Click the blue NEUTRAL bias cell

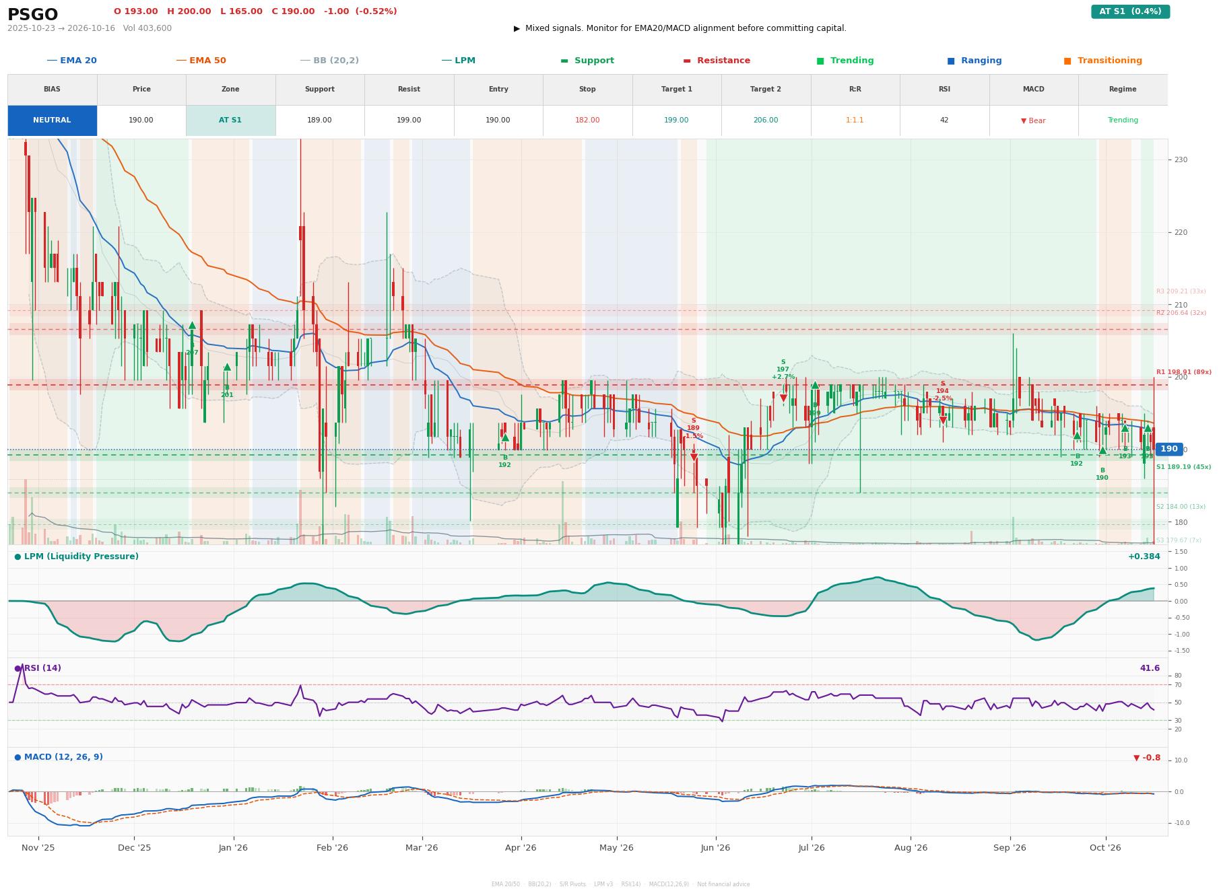pyautogui.click(x=52, y=120)
